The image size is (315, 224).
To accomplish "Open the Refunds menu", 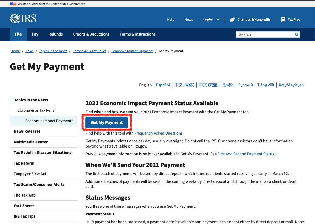I will tap(56, 34).
